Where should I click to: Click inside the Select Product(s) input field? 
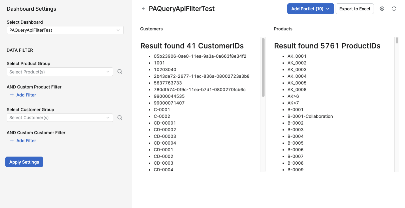[57, 71]
